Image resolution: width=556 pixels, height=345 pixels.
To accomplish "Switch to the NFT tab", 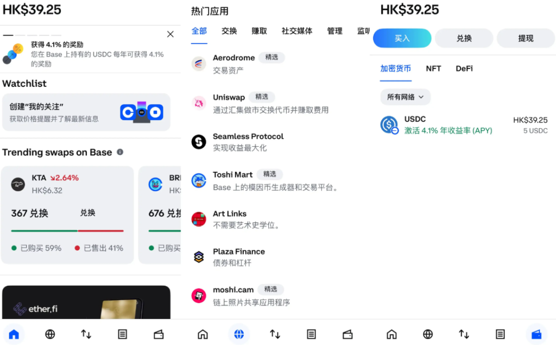I will 433,68.
